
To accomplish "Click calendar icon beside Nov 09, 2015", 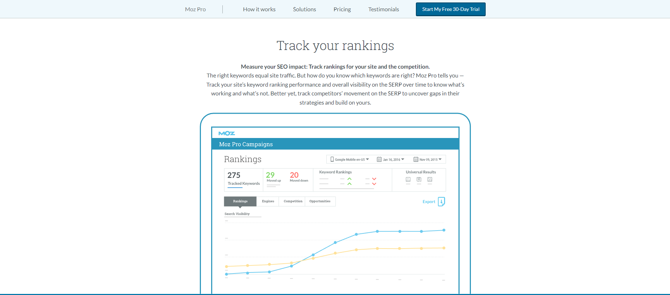I will point(416,159).
